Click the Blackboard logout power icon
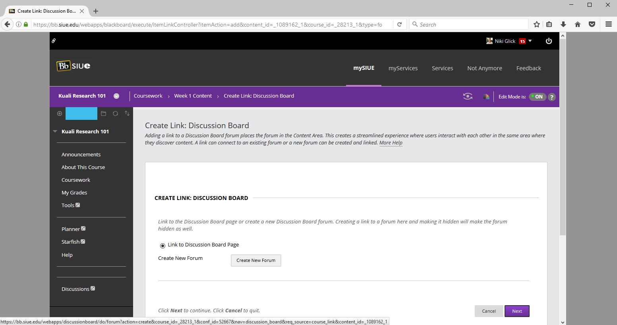Image resolution: width=617 pixels, height=325 pixels. pyautogui.click(x=549, y=41)
